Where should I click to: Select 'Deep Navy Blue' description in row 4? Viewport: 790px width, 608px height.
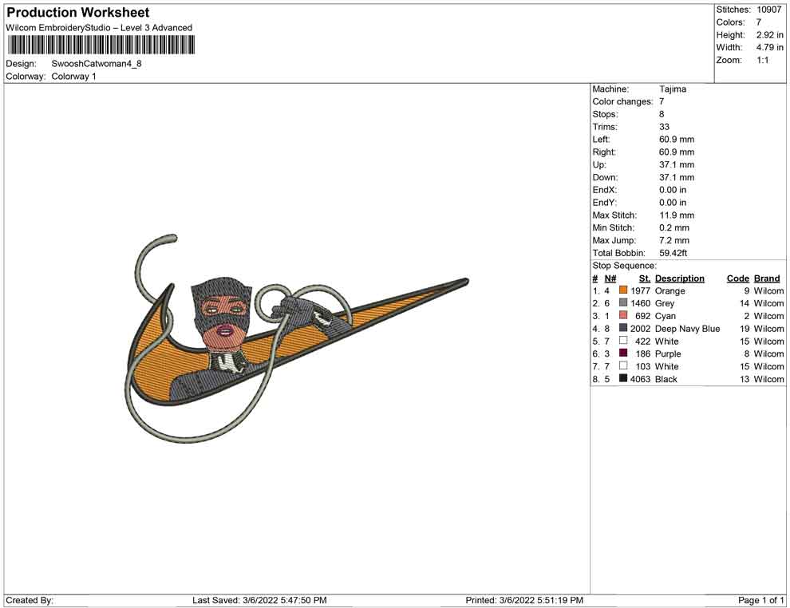click(x=687, y=329)
